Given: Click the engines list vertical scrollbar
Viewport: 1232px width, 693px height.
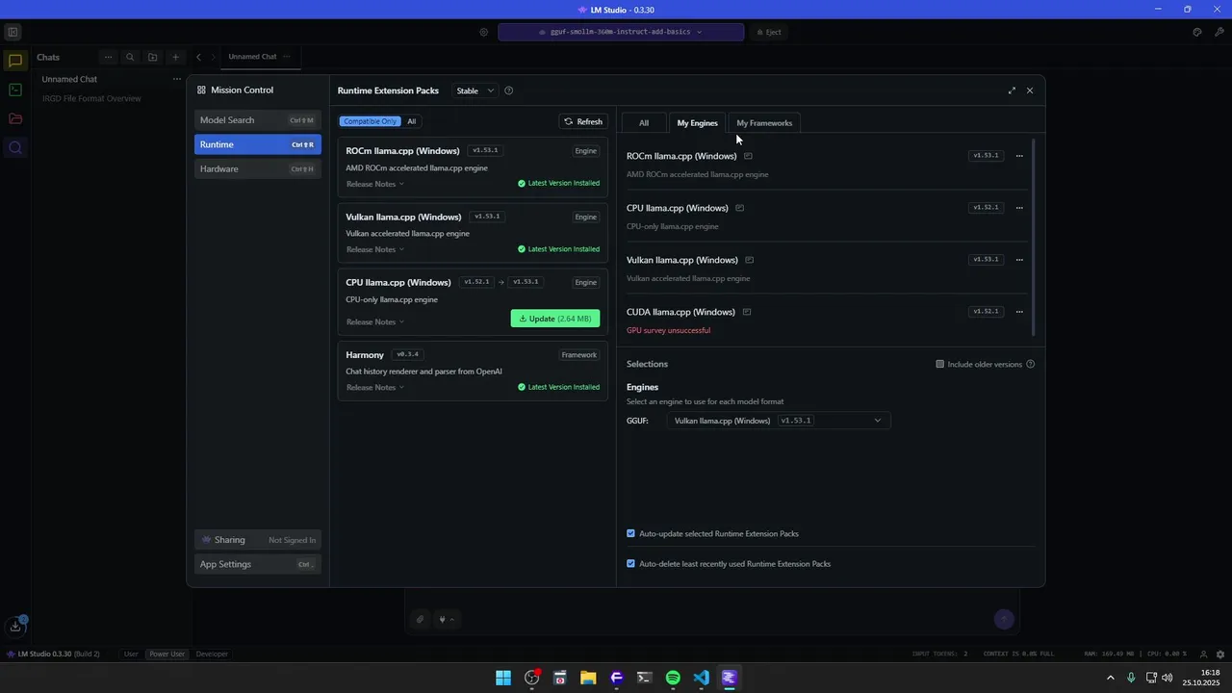Looking at the screenshot, I should point(1034,239).
